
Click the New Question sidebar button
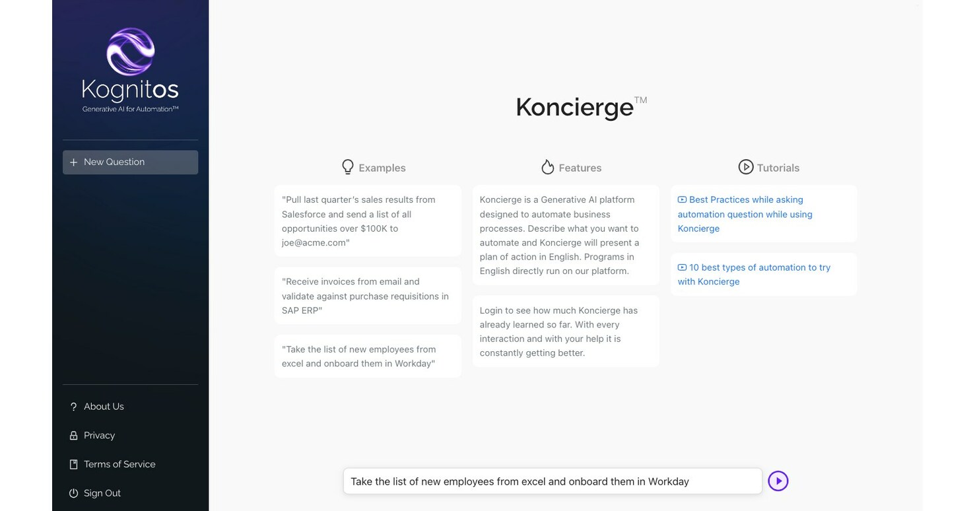tap(130, 162)
